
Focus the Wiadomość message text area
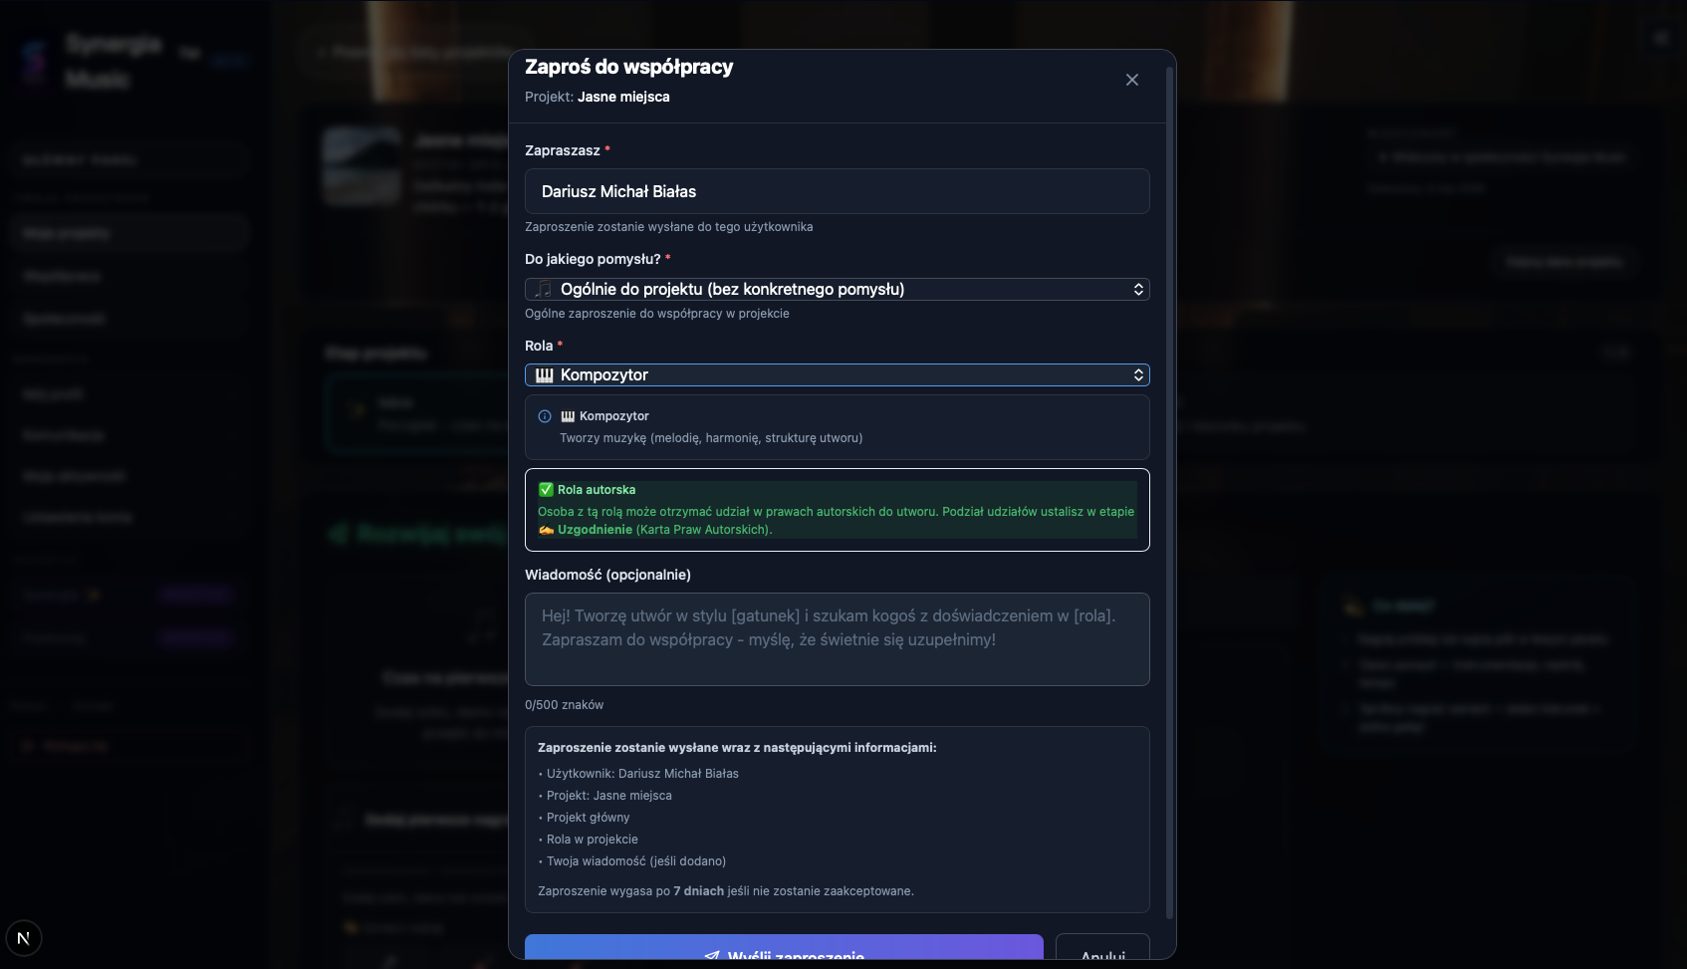[837, 639]
